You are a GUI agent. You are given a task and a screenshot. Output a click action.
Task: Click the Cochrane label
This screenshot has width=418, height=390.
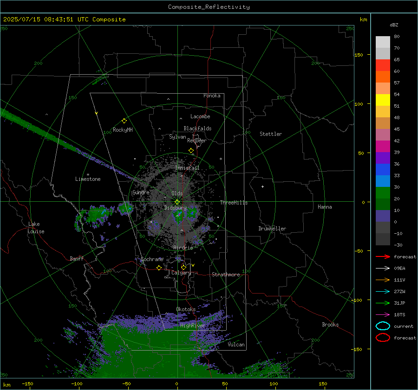coord(152,259)
